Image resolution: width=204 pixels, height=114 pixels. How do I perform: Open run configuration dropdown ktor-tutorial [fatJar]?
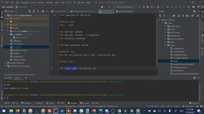pos(124,7)
